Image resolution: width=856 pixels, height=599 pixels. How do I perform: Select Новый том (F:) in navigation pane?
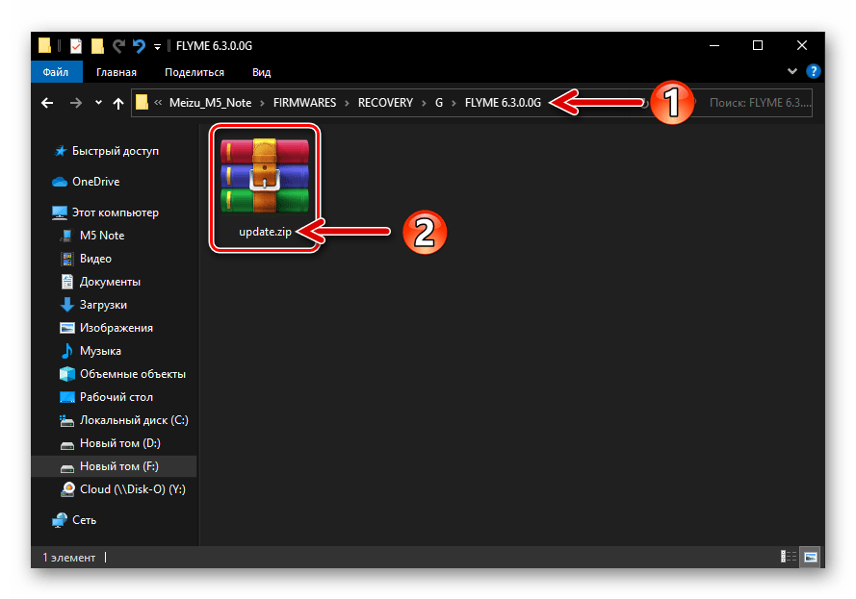click(114, 466)
